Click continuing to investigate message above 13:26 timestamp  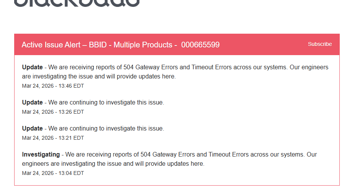(x=106, y=102)
